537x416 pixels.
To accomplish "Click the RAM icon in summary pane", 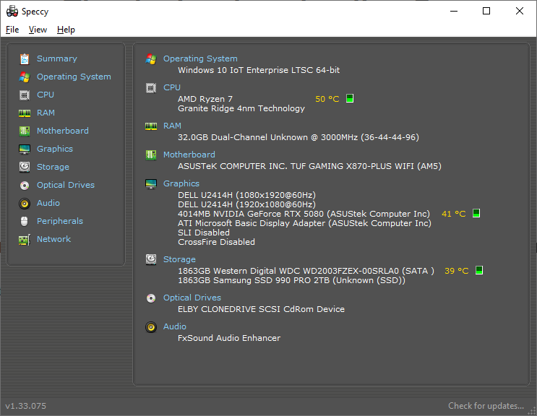I will [151, 126].
